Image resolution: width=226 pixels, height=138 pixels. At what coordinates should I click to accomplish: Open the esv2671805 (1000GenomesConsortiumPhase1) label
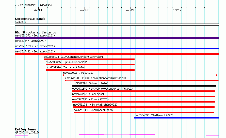103,89
